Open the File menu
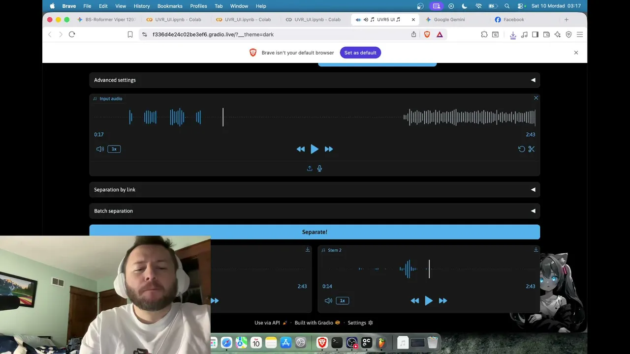Screen dimensions: 630x354 [x=87, y=6]
